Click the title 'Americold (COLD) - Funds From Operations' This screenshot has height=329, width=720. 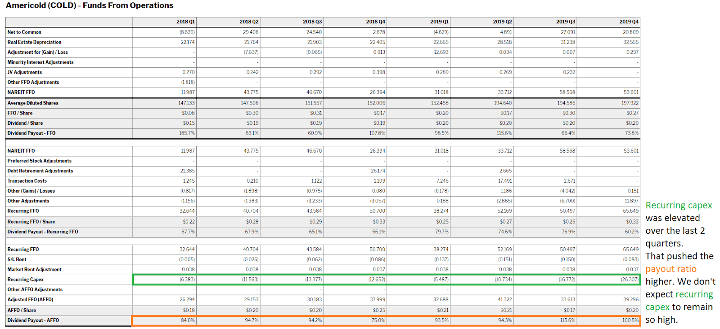(90, 5)
